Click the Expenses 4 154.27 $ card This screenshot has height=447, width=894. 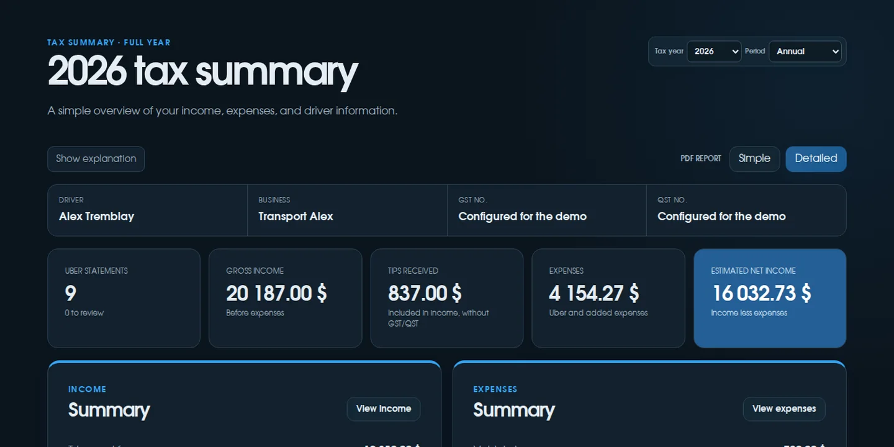[x=608, y=299]
